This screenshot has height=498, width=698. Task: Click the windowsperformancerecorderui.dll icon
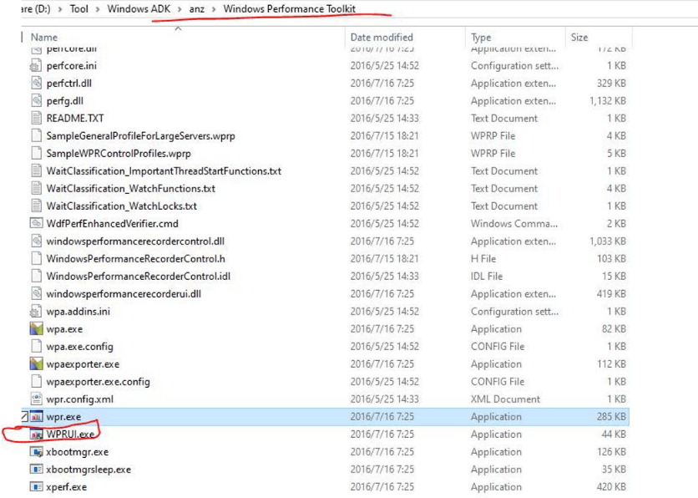pyautogui.click(x=36, y=294)
